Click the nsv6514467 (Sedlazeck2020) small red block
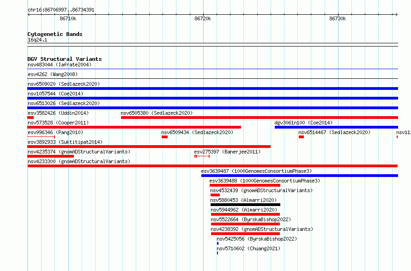 point(302,137)
